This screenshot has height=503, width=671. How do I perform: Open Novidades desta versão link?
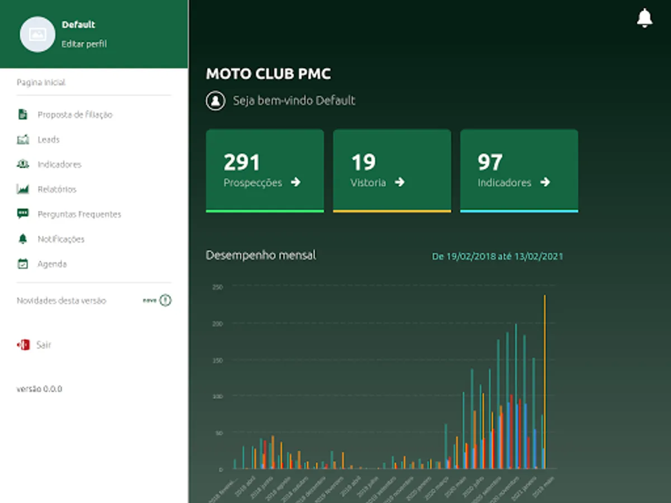[x=62, y=301]
